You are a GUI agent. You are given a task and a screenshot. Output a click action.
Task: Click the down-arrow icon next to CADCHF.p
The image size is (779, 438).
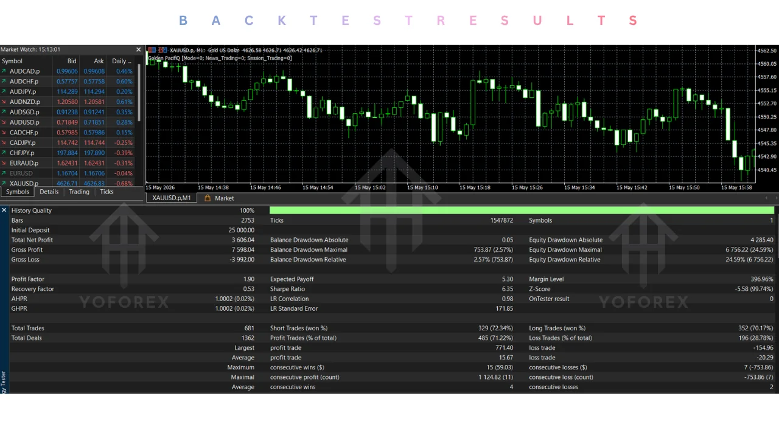coord(4,133)
